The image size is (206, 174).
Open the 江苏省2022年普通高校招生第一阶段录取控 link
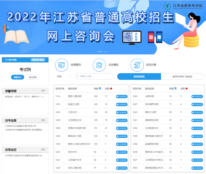(x=24, y=130)
